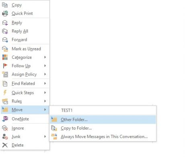Click the Quick Steps lightning bolt icon
This screenshot has height=160, width=185.
click(x=5, y=92)
